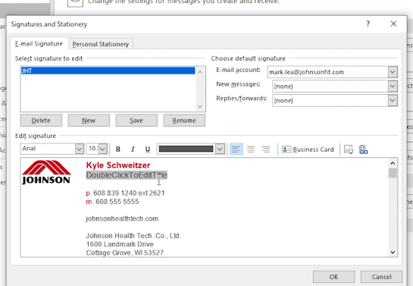This screenshot has height=286, width=413.
Task: Open the New messages signature dropdown
Action: (x=393, y=86)
